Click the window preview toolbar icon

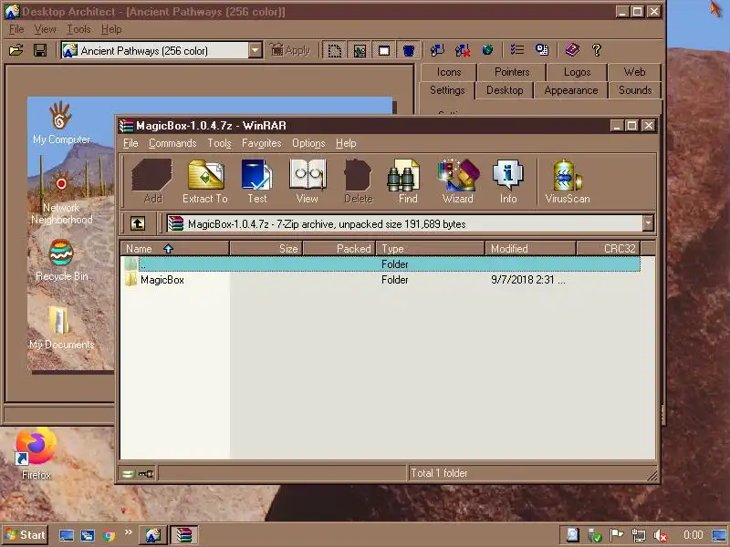(384, 50)
